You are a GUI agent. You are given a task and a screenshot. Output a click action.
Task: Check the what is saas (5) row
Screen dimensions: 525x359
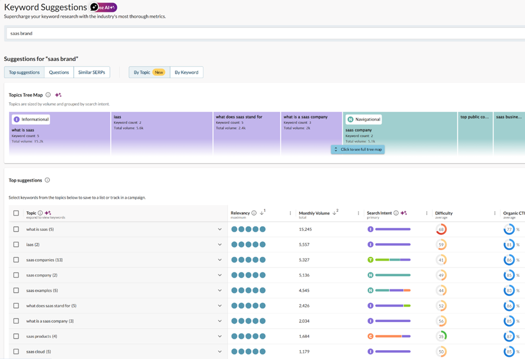[16, 229]
